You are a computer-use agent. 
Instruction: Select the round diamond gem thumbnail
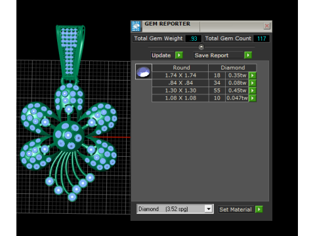click(x=144, y=71)
